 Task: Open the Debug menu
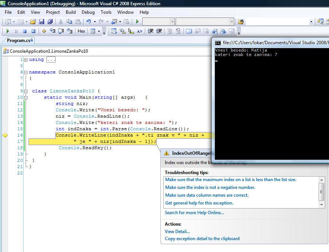[88, 12]
